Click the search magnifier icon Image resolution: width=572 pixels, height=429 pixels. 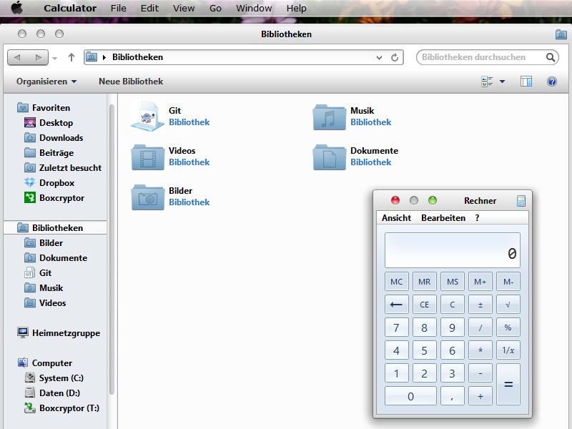[551, 57]
